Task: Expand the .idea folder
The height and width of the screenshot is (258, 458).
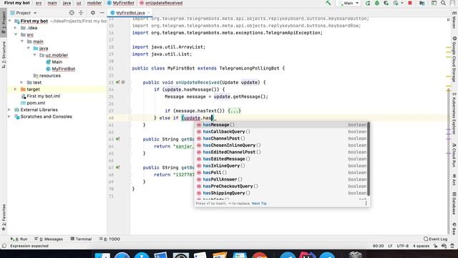Action: pos(16,28)
